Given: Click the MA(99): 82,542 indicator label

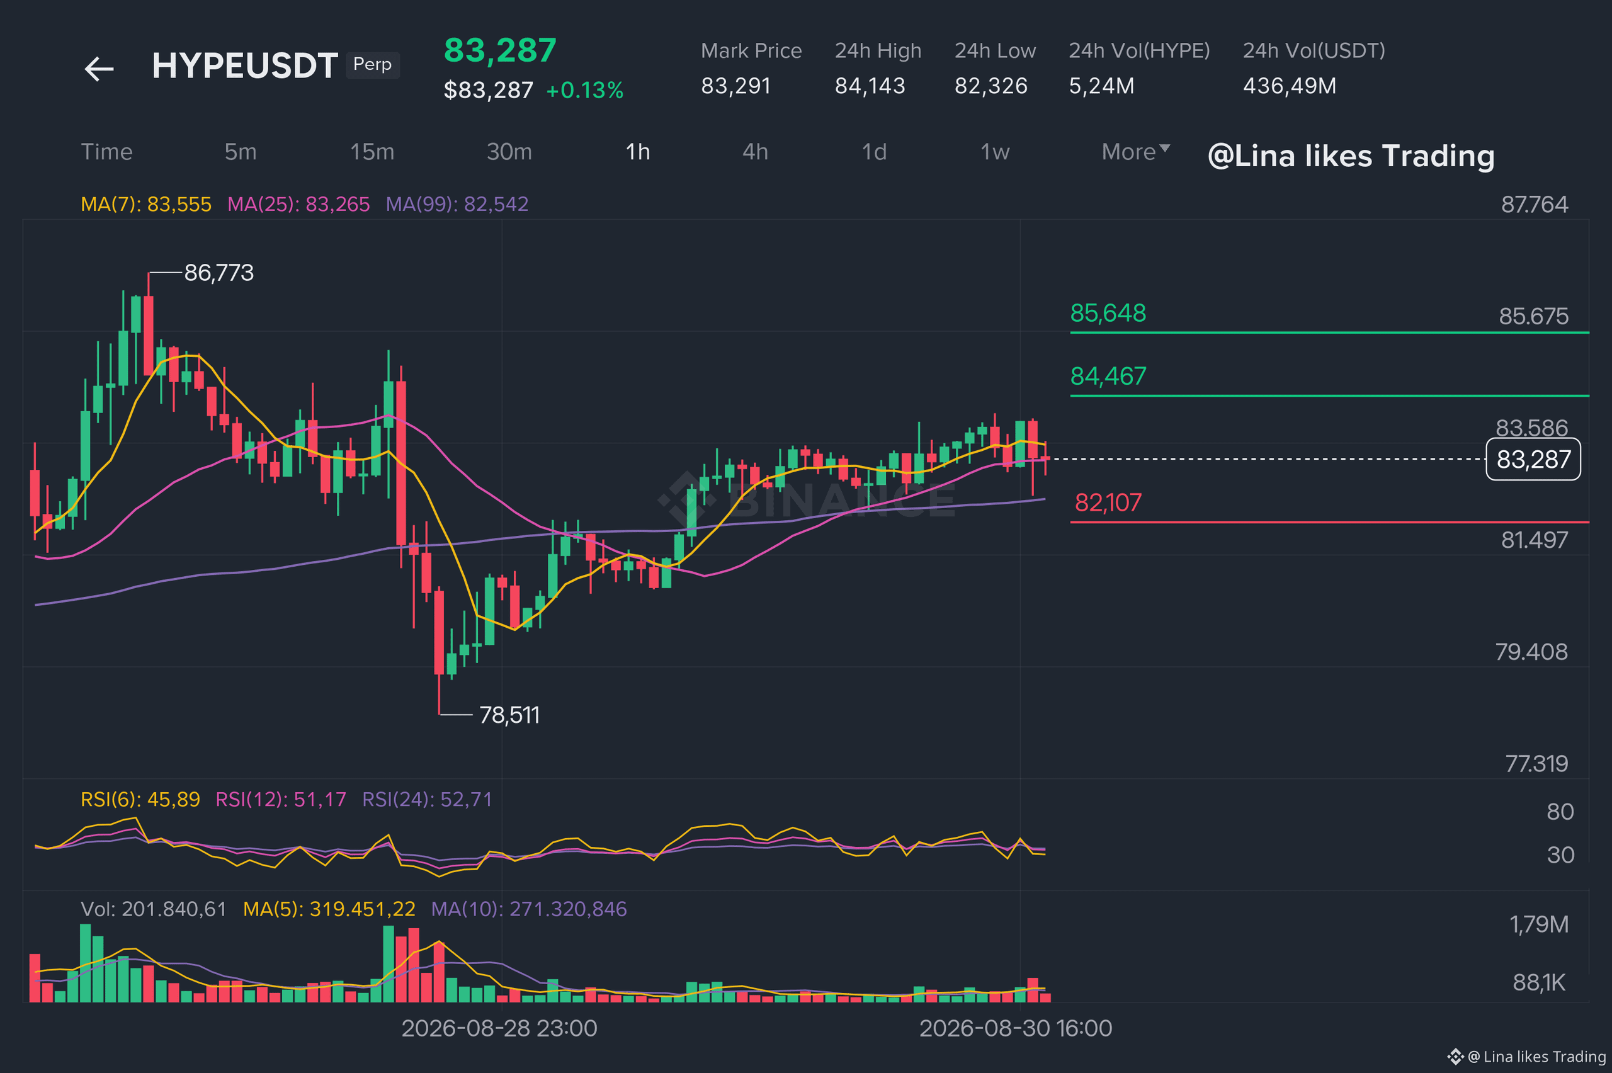Looking at the screenshot, I should pos(457,204).
